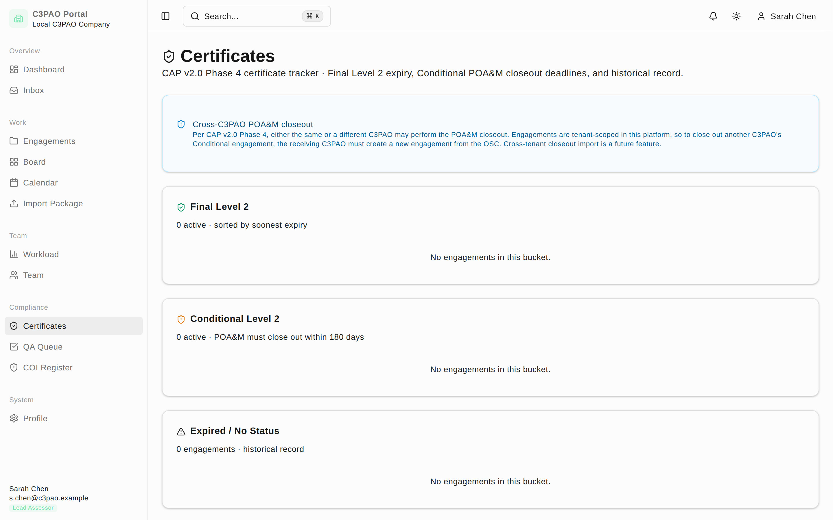This screenshot has height=520, width=833.
Task: Click the Cross-C3PAO POA&M closeout title
Action: click(x=253, y=124)
